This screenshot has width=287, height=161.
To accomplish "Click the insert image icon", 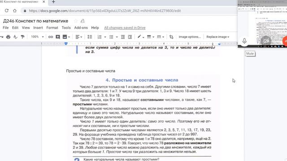I will point(65,37).
